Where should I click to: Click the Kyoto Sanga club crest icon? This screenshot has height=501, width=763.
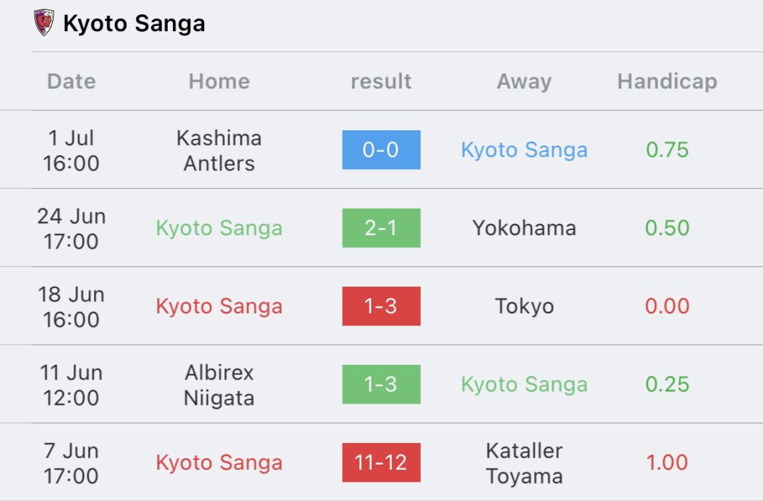pos(44,22)
